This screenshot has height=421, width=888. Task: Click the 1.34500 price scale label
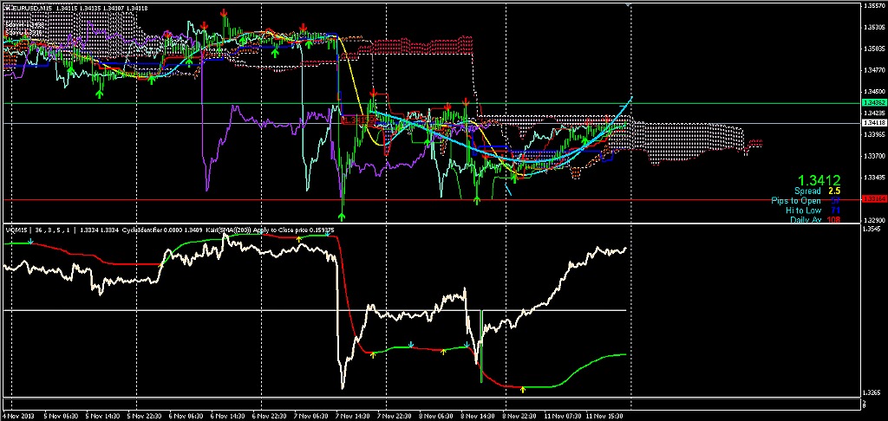click(x=872, y=91)
